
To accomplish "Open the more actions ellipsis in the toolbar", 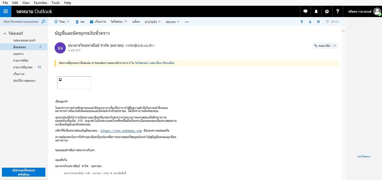I will (x=187, y=22).
